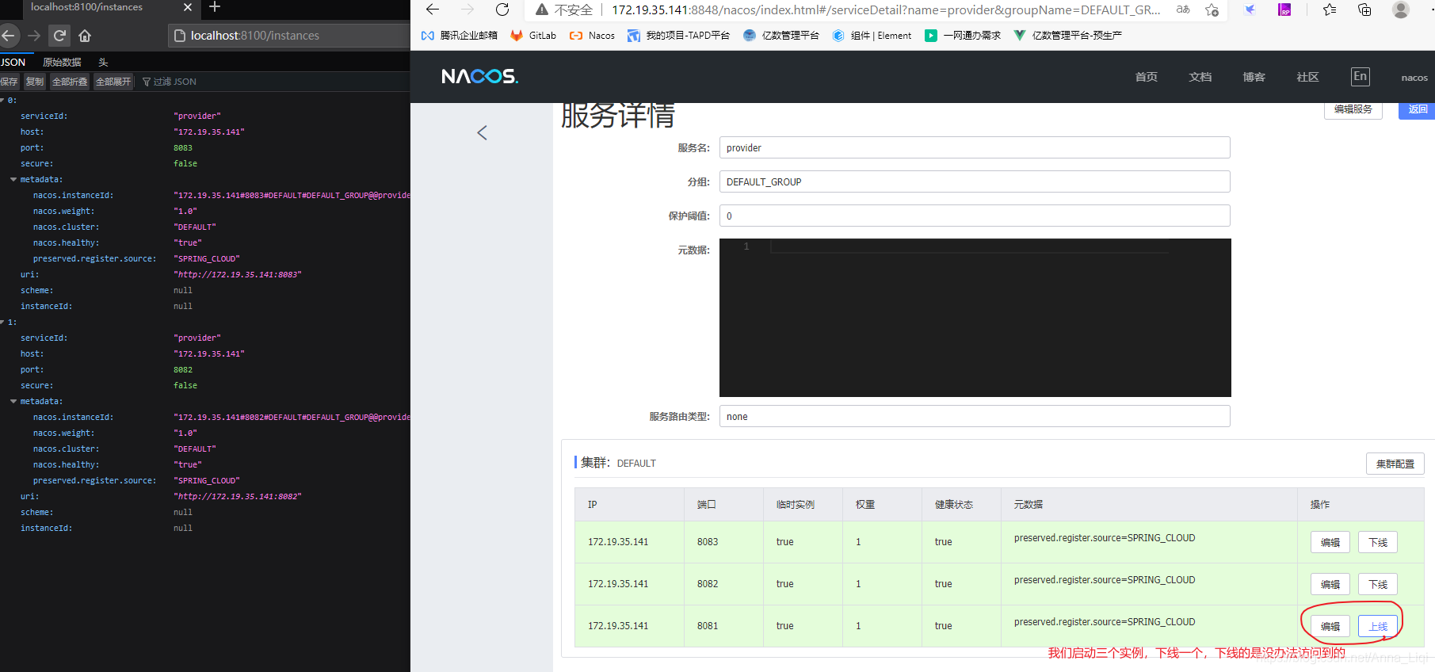Open 社区 in Nacos header
The width and height of the screenshot is (1435, 672).
(1307, 77)
